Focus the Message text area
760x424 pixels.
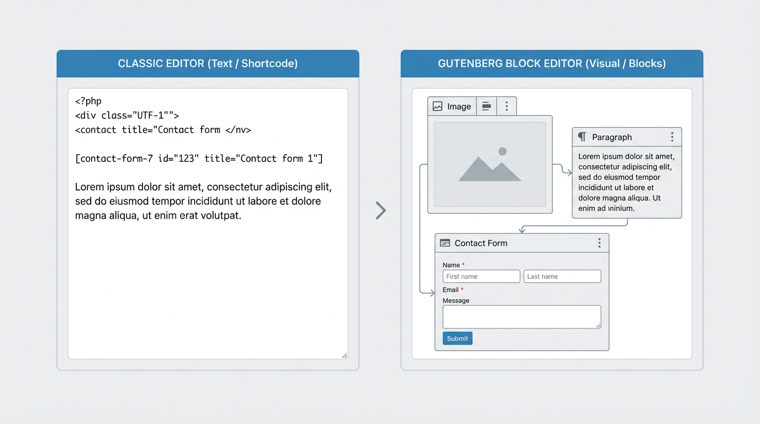[x=521, y=317]
